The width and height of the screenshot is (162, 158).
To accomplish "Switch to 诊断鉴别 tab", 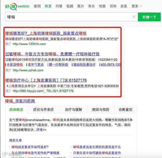I will 125,110.
